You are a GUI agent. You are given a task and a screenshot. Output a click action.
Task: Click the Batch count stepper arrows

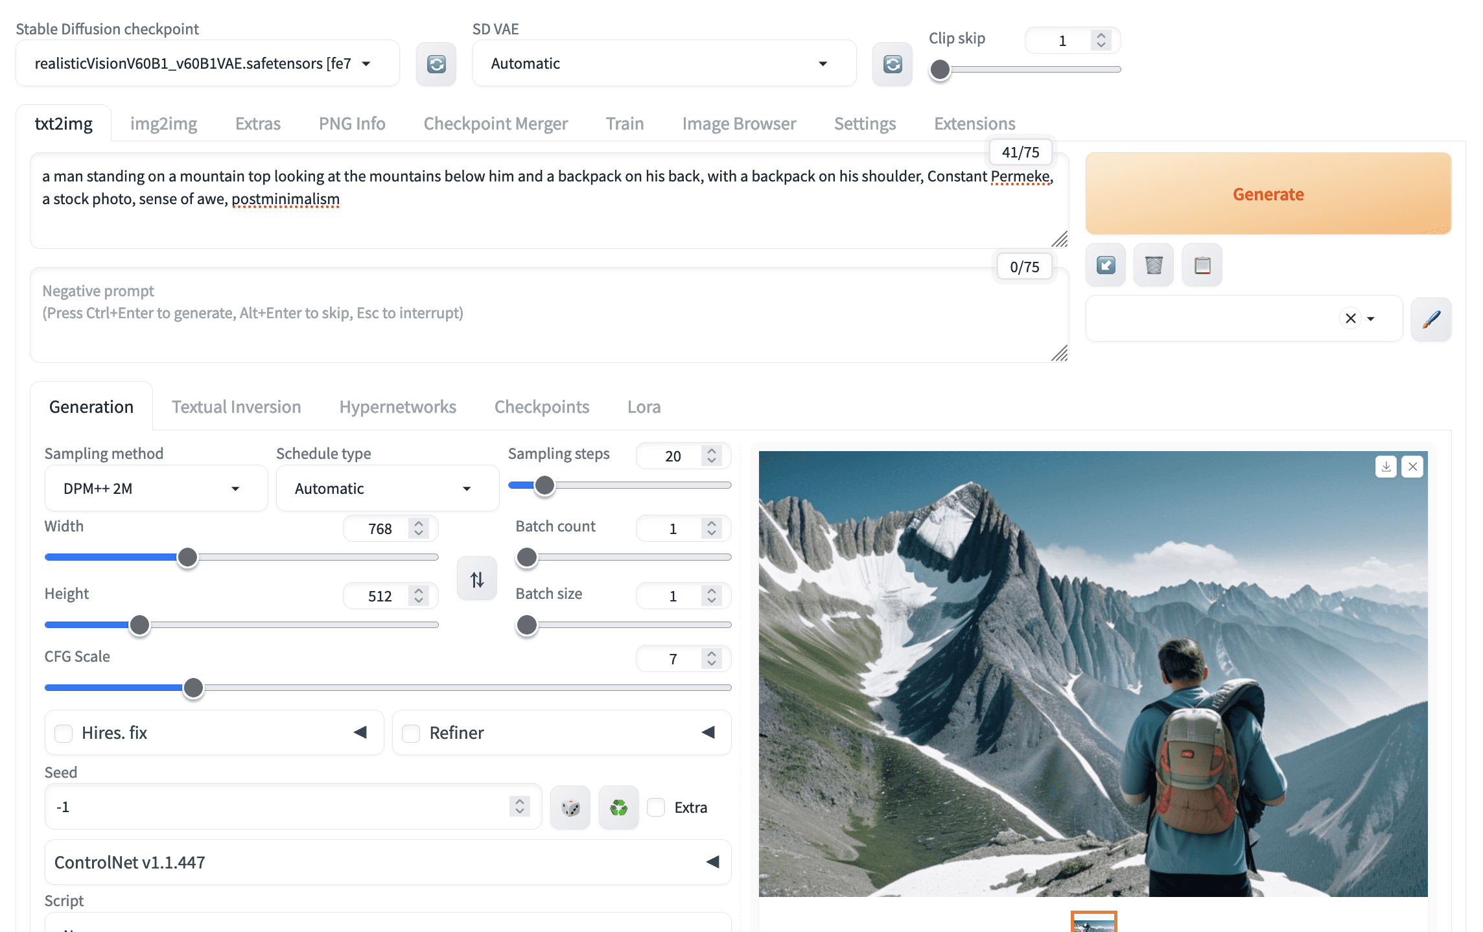[x=712, y=528]
